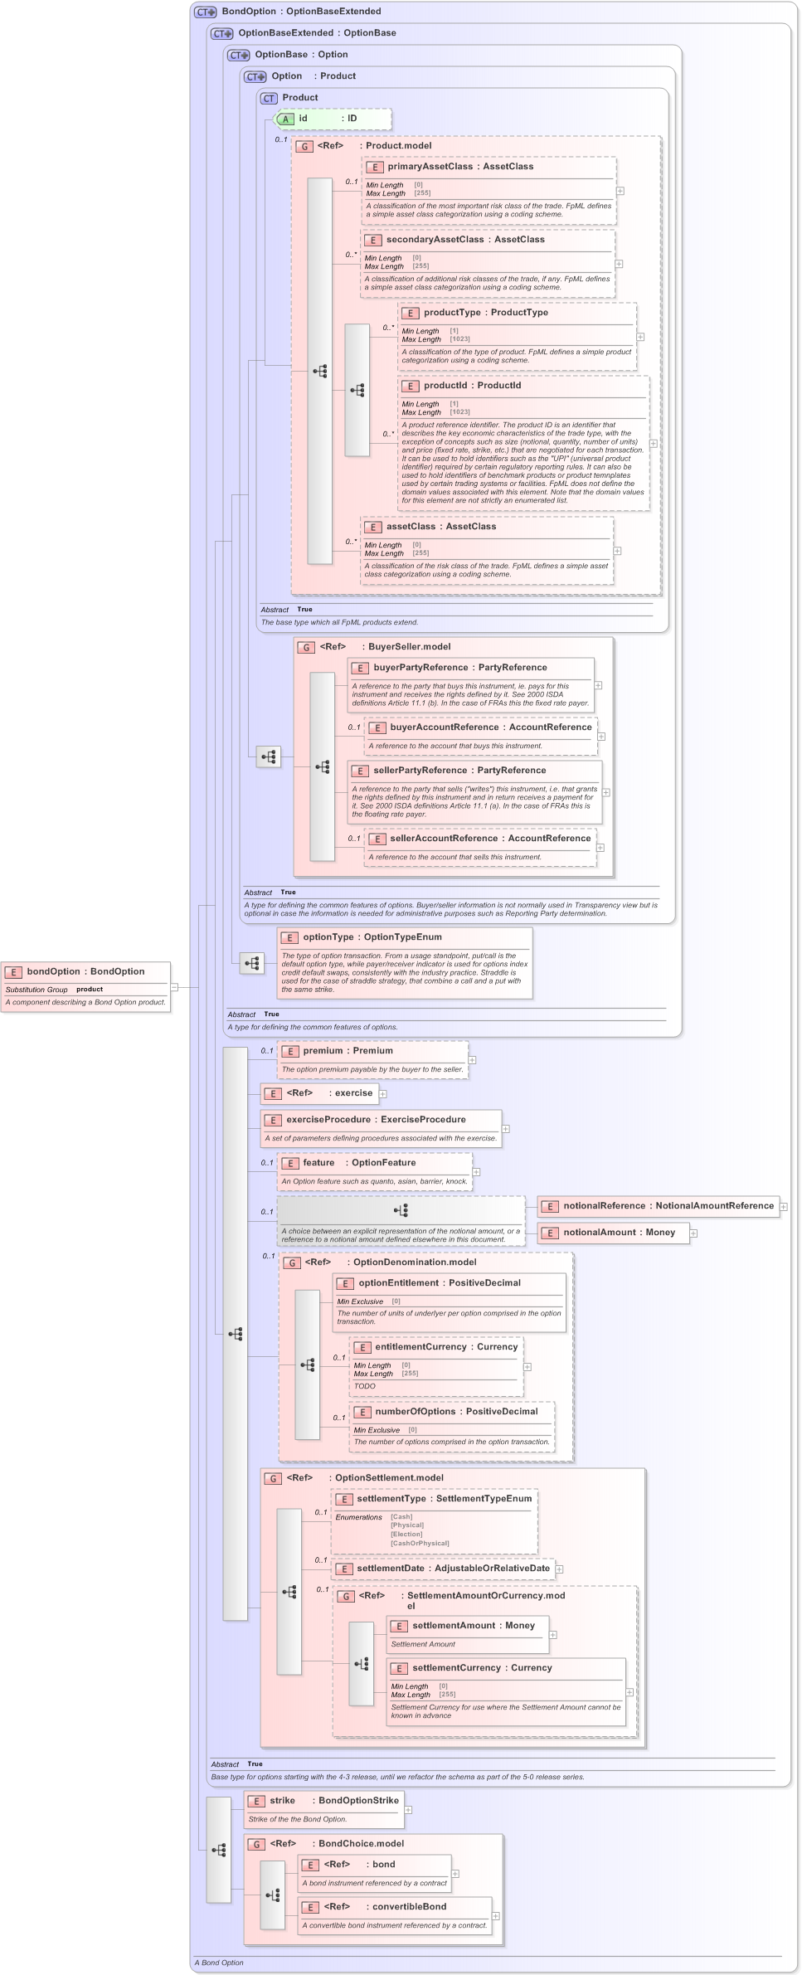Expand the bond reference element

454,1874
